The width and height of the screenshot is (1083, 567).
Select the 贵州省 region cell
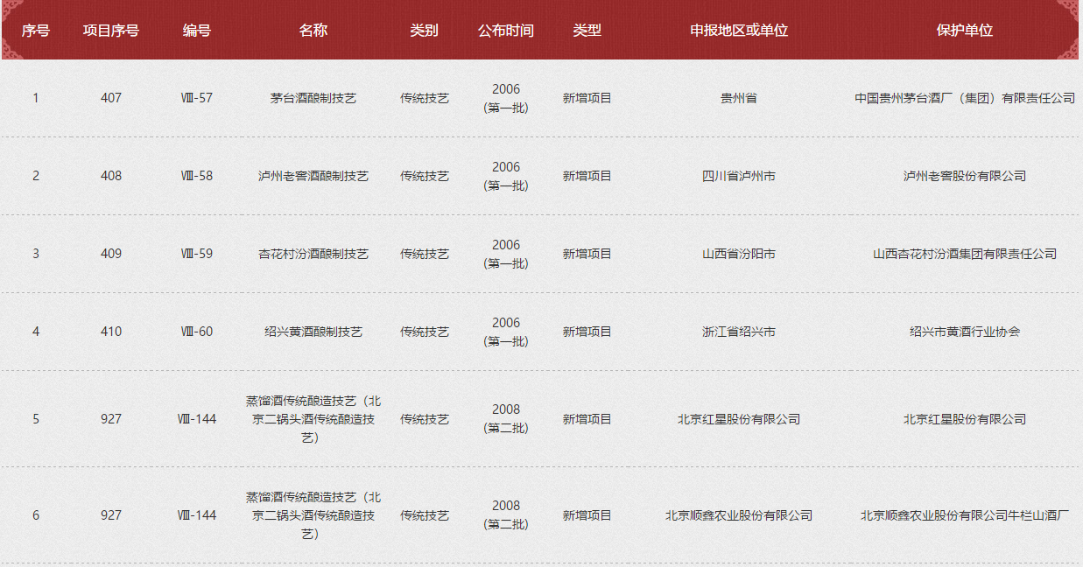click(x=739, y=98)
